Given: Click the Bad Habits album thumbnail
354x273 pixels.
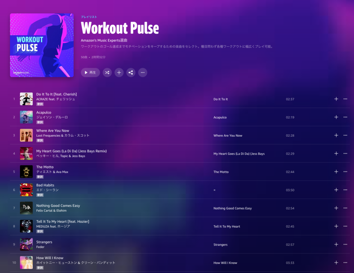Looking at the screenshot, I should tap(26, 190).
